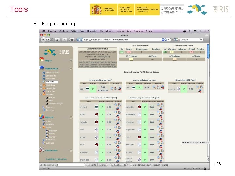This screenshot has width=235, height=176.
Task: Collapse the Configuración sidebar section arrow
Action: (x=71, y=150)
